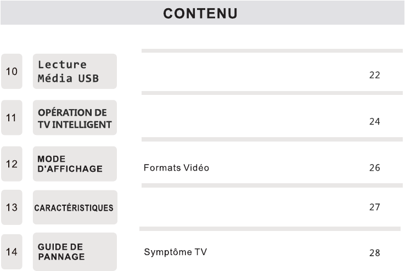The width and height of the screenshot is (405, 271).
Task: Jump to page number 24
Action: click(x=374, y=121)
